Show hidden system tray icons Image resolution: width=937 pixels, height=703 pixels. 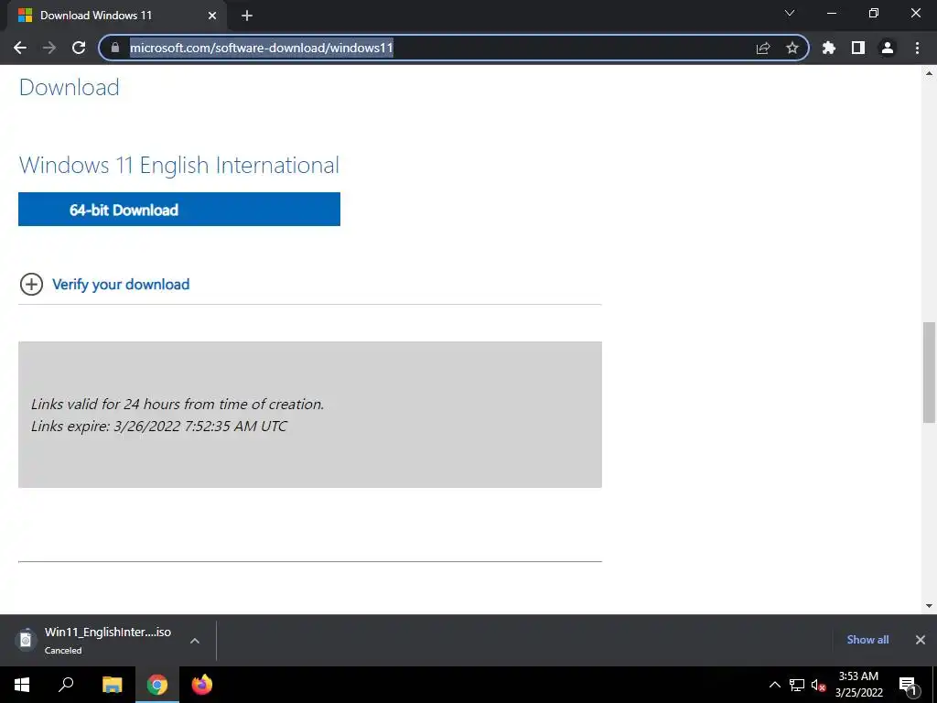[x=774, y=685]
